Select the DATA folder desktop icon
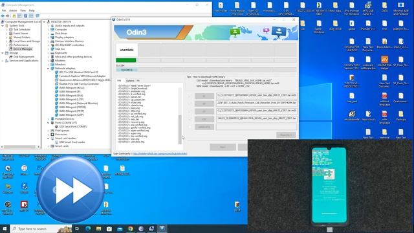The width and height of the screenshot is (414, 233). click(x=384, y=7)
